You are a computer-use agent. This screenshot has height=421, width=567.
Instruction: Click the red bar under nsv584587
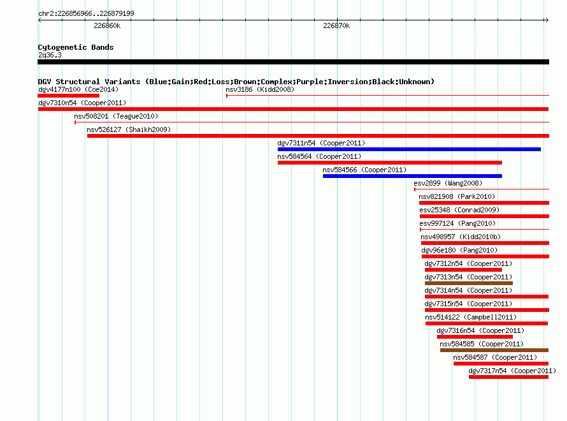(x=501, y=364)
